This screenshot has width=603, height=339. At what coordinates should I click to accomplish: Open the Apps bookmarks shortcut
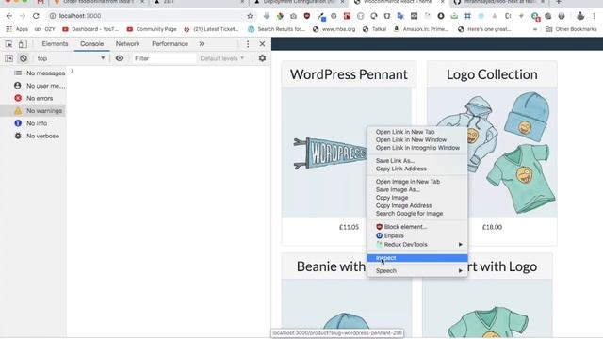pyautogui.click(x=17, y=29)
